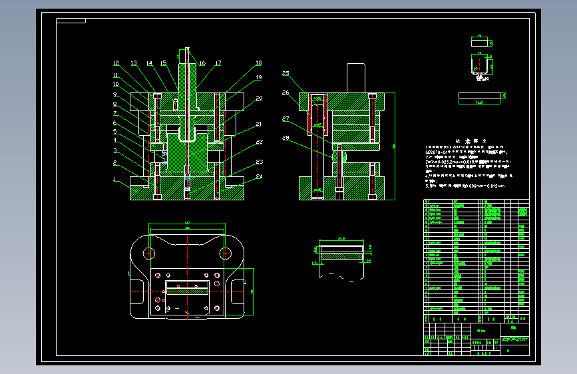Click the white shank atop side section view
Screen dimensions: 577x374
coord(356,78)
